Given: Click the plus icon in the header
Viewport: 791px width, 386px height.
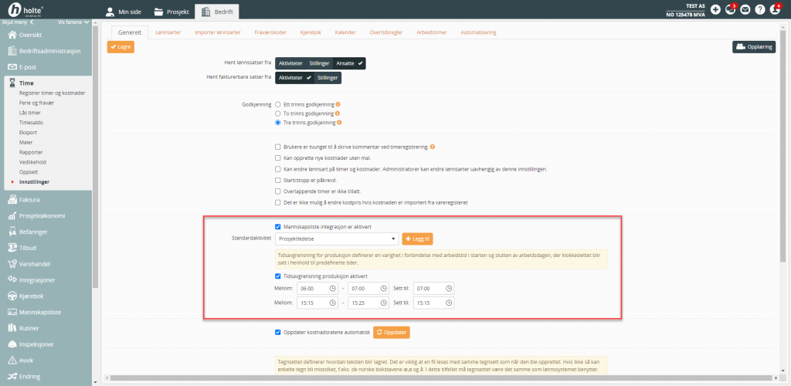Looking at the screenshot, I should [x=715, y=10].
